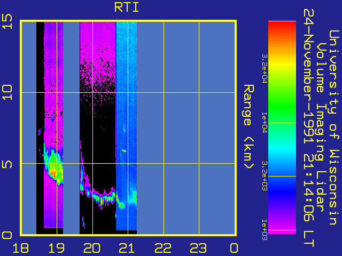Click the hour 21 time axis label
The image size is (342, 256).
[128, 248]
